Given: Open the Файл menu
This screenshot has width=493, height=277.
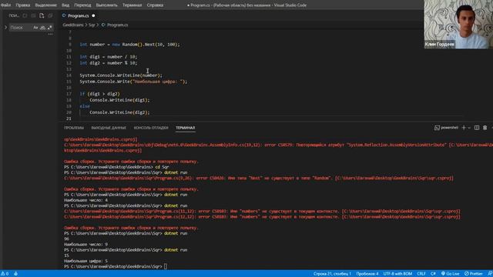Looking at the screenshot, I should (5, 5).
